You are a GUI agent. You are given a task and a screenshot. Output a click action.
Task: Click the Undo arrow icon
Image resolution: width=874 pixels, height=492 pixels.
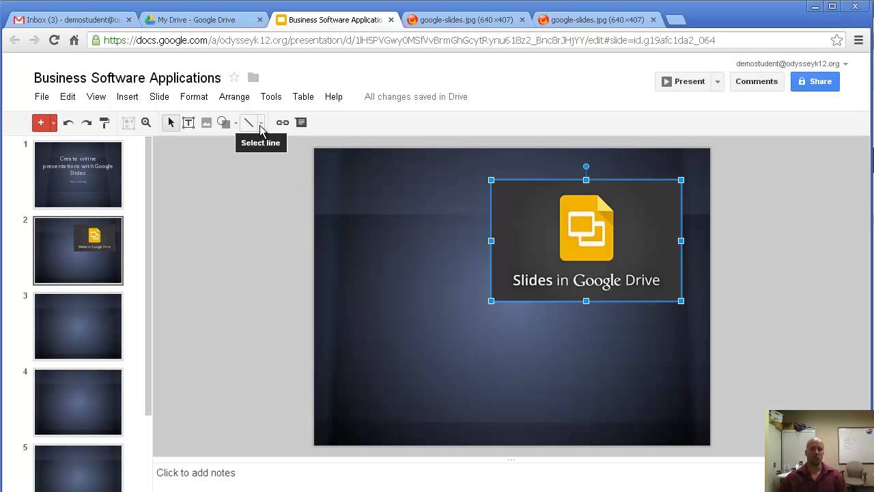click(68, 122)
